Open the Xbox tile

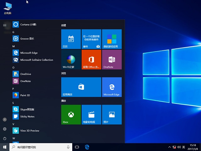[71, 115]
